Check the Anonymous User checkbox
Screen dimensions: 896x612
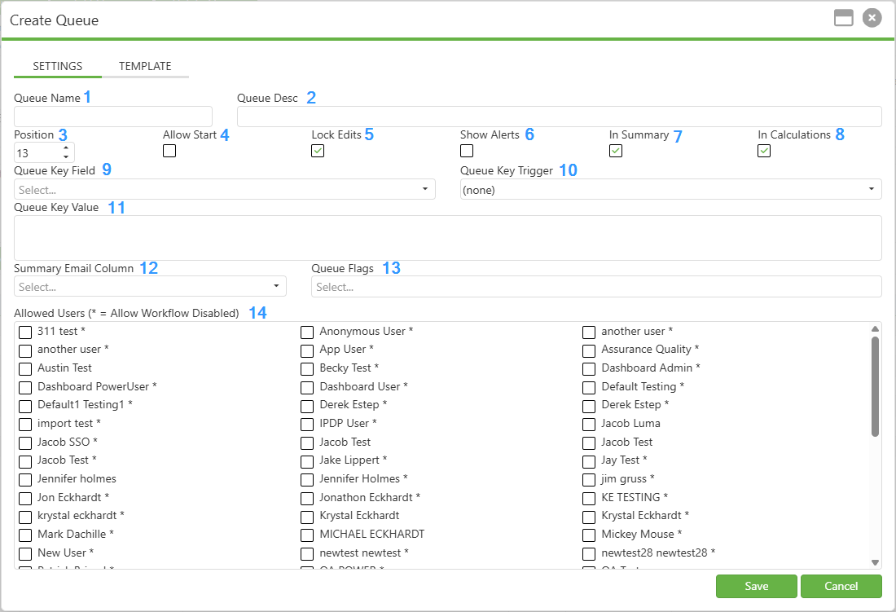[x=307, y=332]
